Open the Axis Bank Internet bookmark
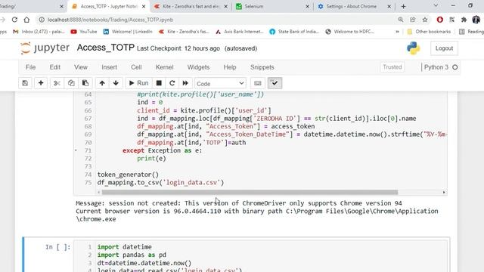 point(240,32)
